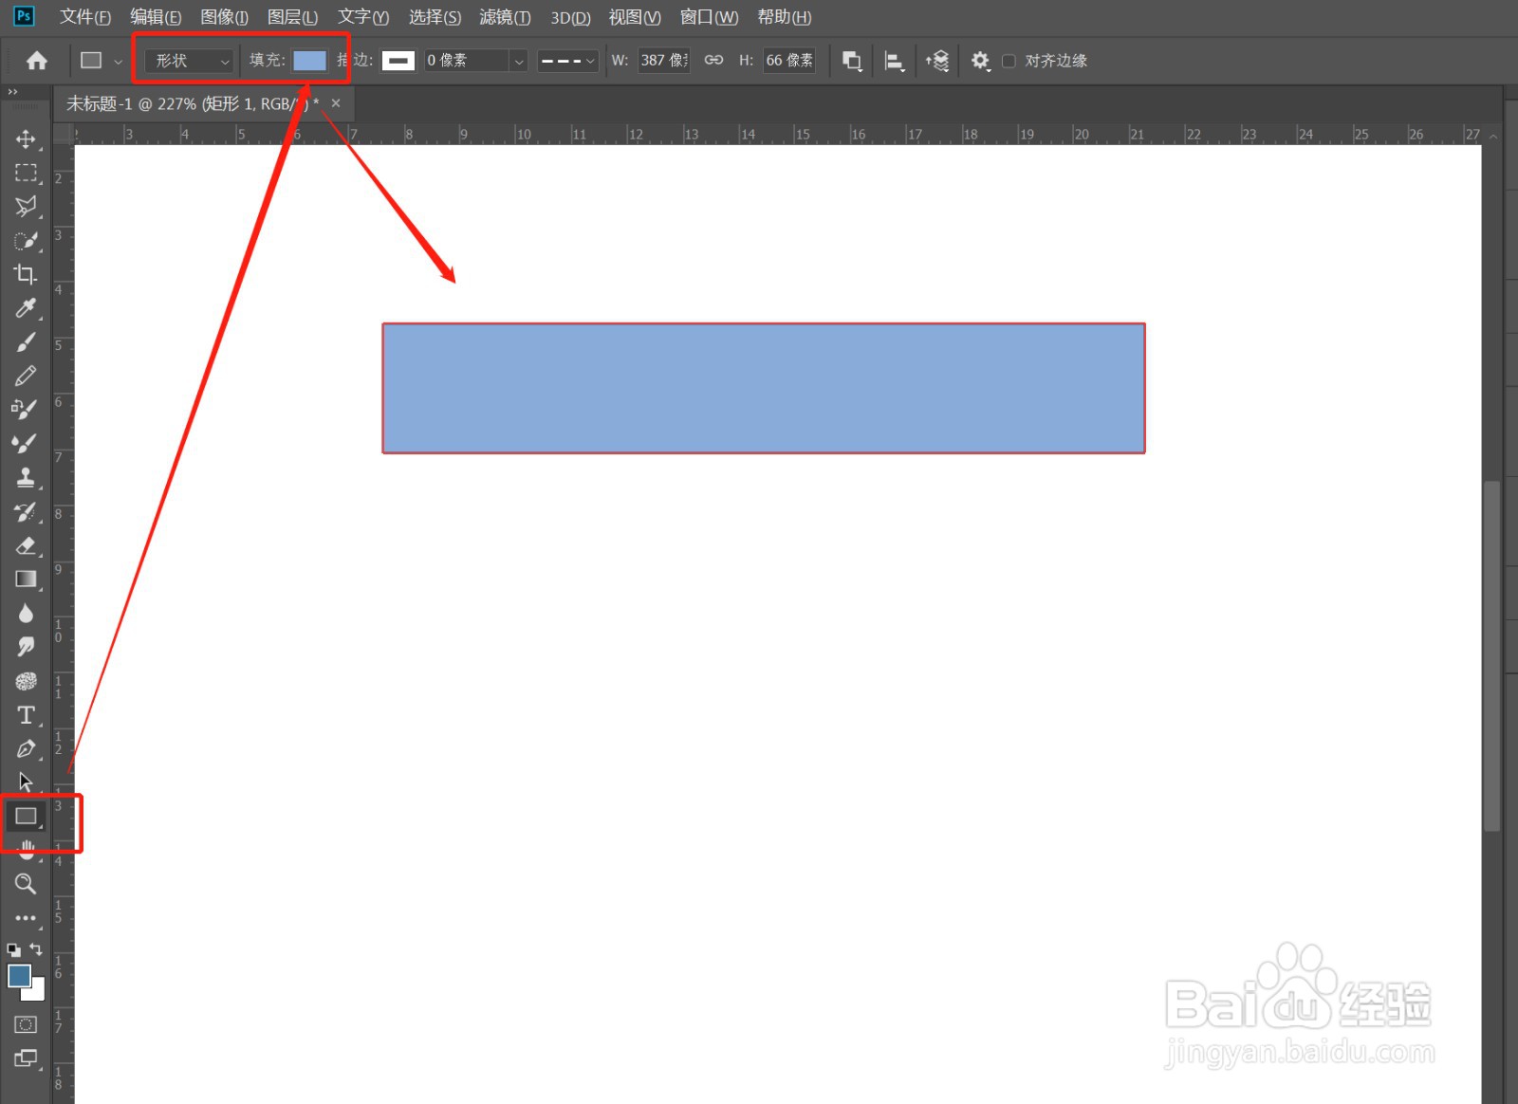Open the 图层 menu
The width and height of the screenshot is (1518, 1104).
(x=292, y=17)
